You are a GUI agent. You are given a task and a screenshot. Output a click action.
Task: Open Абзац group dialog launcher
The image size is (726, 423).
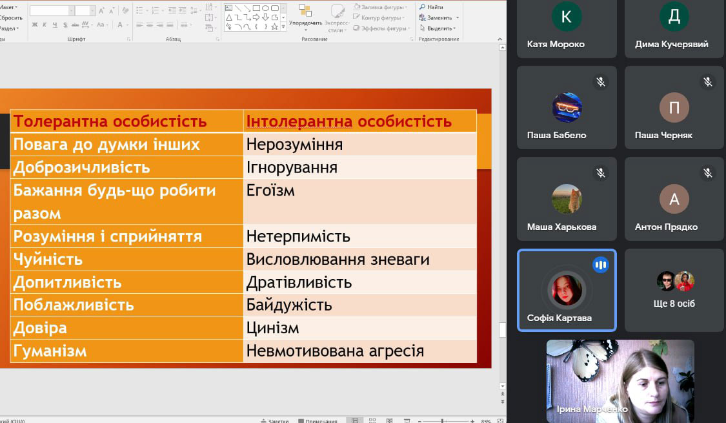tap(217, 40)
